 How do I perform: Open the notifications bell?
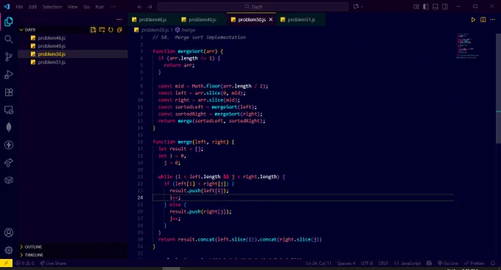(x=493, y=263)
